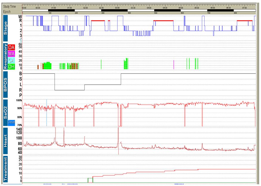Click the purple mixed apnea event marker
Viewport: 261px width, 186px height.
click(x=174, y=64)
